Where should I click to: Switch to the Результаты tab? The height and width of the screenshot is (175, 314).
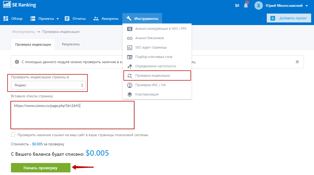71,44
